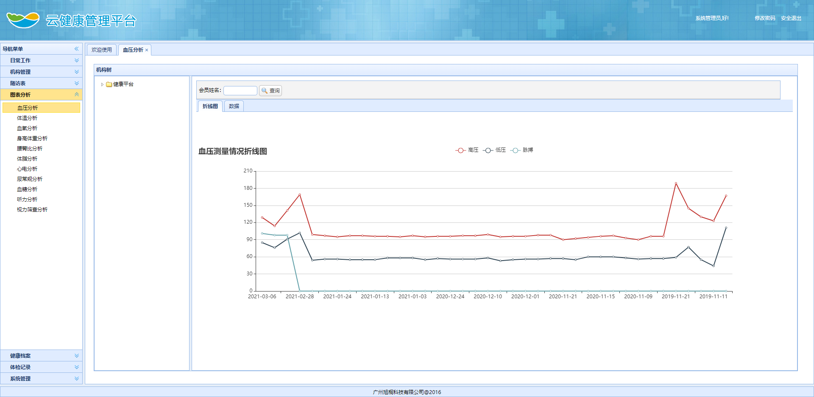Expand the 系统管理 section

coord(41,378)
